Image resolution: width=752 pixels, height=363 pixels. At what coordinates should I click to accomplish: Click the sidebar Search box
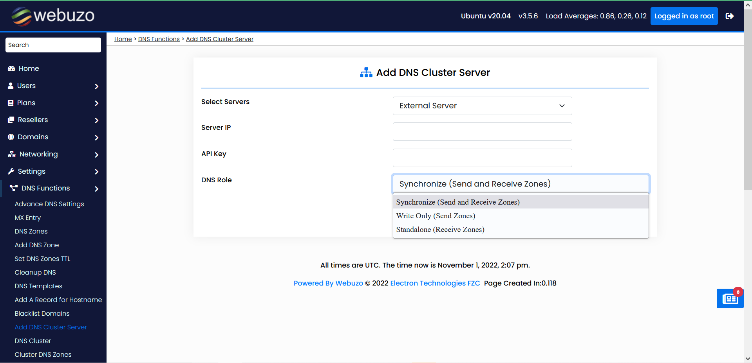coord(53,45)
